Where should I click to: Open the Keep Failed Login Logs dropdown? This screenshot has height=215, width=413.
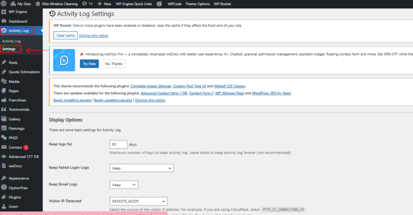[x=142, y=168]
